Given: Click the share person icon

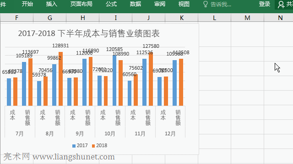Looking at the screenshot, I should pyautogui.click(x=281, y=5).
